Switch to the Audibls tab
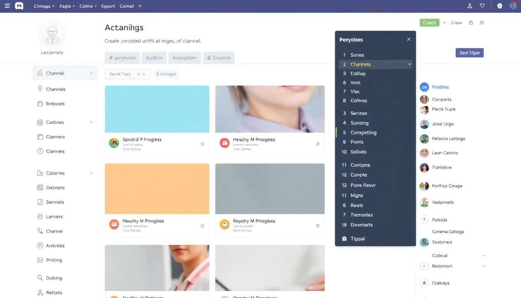Viewport: 521px width, 298px height. [x=154, y=58]
